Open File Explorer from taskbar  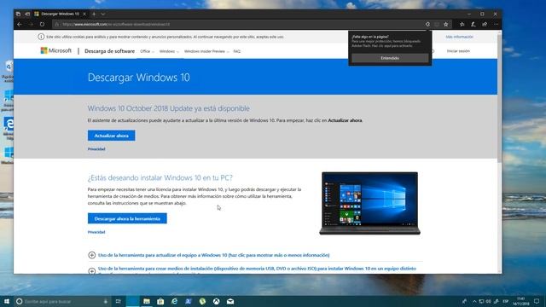point(147,301)
